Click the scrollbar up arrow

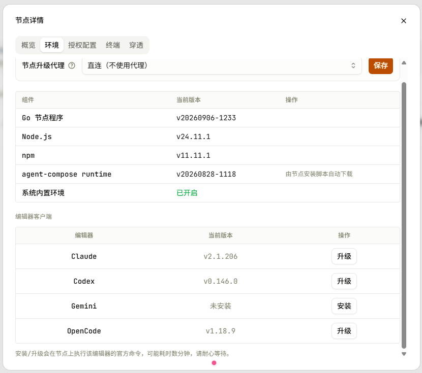404,63
